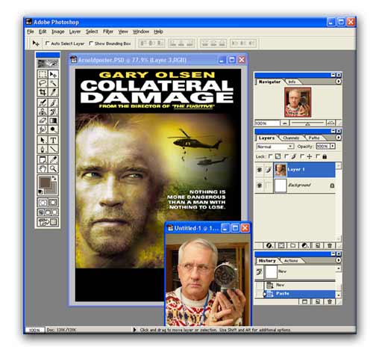Screen dimensions: 373x356
Task: Select the Zoom magnifier tool
Action: (x=53, y=169)
